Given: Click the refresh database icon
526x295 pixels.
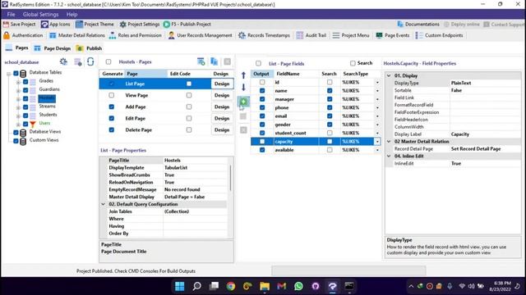Looking at the screenshot, I should (x=90, y=61).
